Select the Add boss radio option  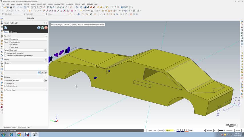(x=10, y=47)
